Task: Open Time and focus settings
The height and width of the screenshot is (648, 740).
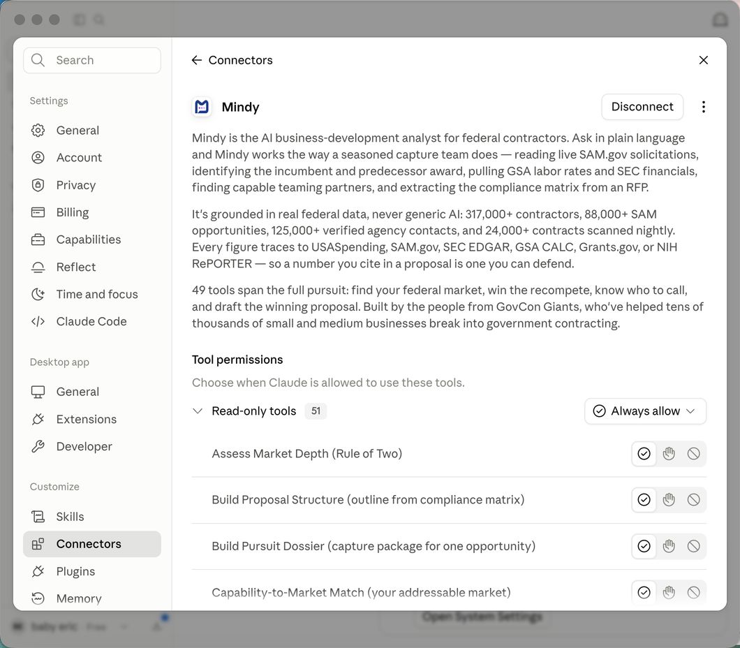Action: click(92, 295)
